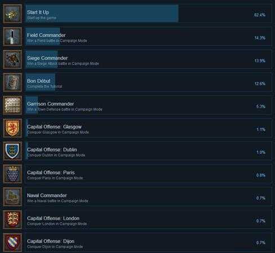This screenshot has height=253, width=275.
Task: Select Capital Offense: Paris title text
Action: (x=51, y=173)
